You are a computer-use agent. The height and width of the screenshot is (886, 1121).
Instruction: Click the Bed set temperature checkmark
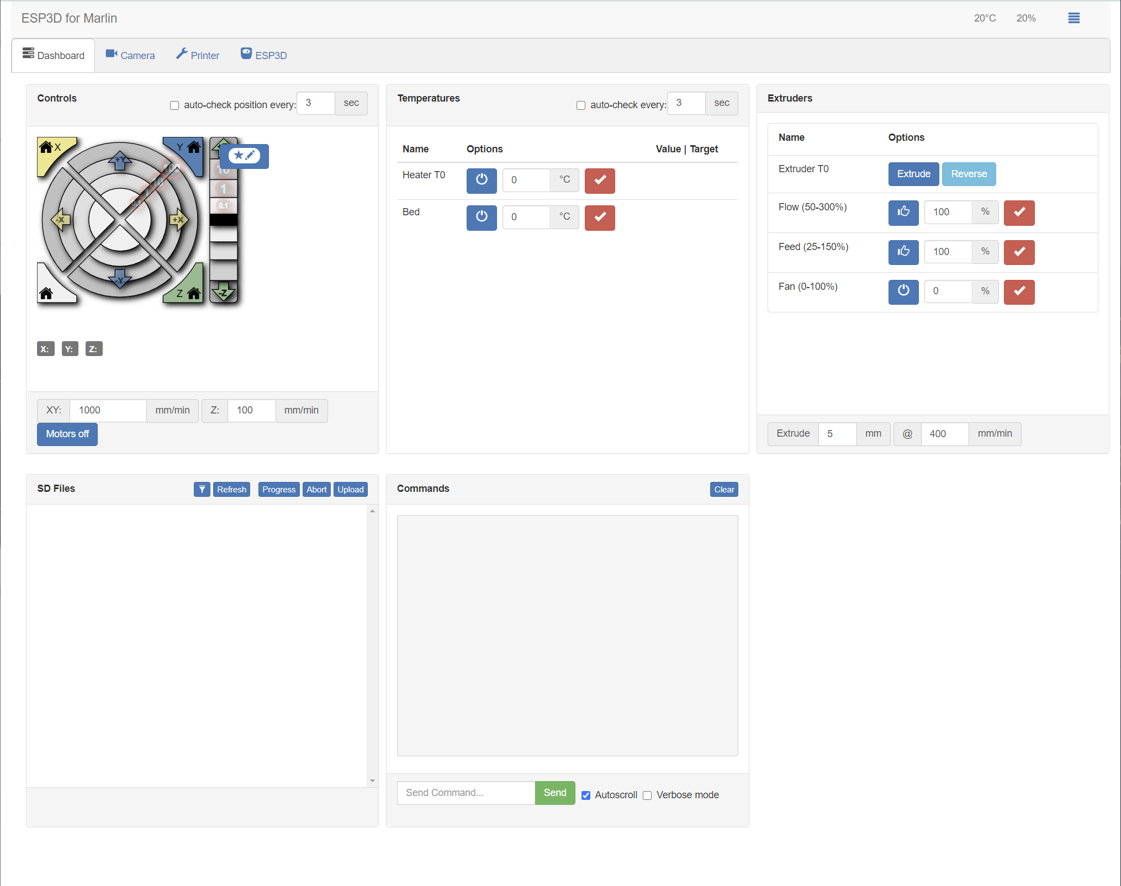599,217
